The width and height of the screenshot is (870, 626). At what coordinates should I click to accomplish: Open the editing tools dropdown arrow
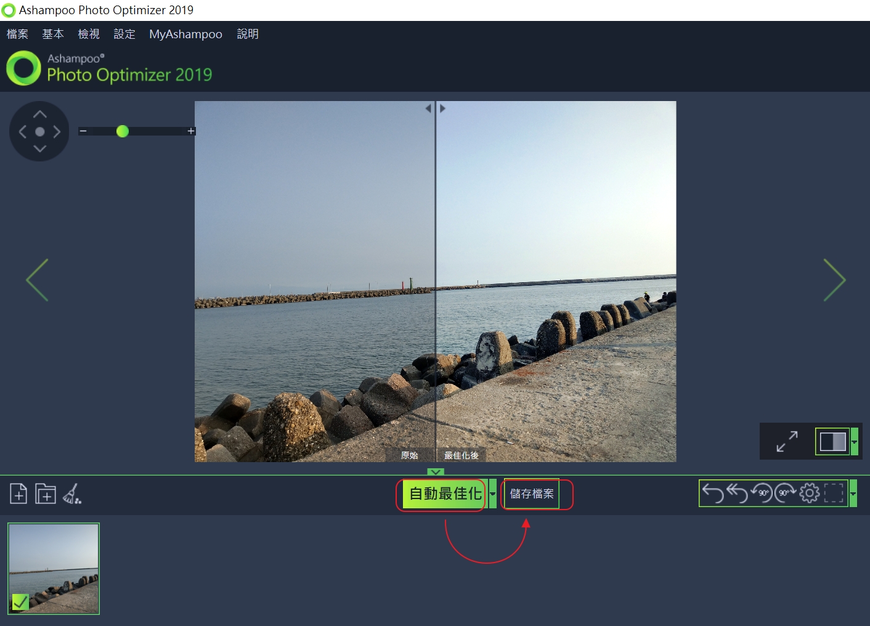[x=853, y=494]
